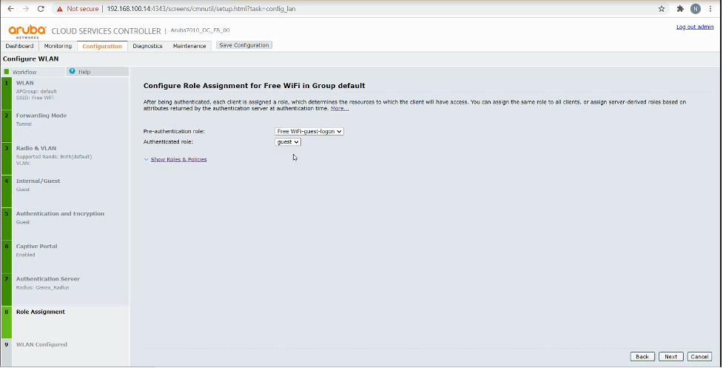Click the Not secure warning icon
Screen dimensions: 723x368
point(59,9)
